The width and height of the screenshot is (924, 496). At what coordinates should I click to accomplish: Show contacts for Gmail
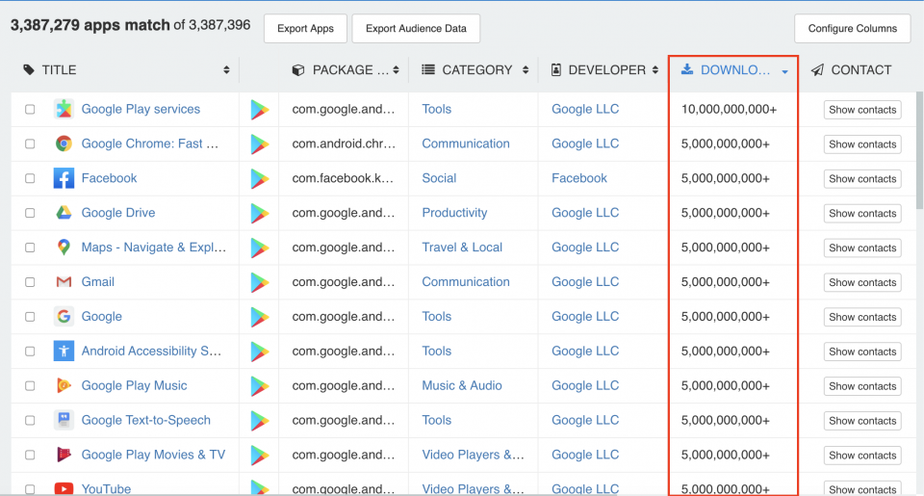(862, 282)
